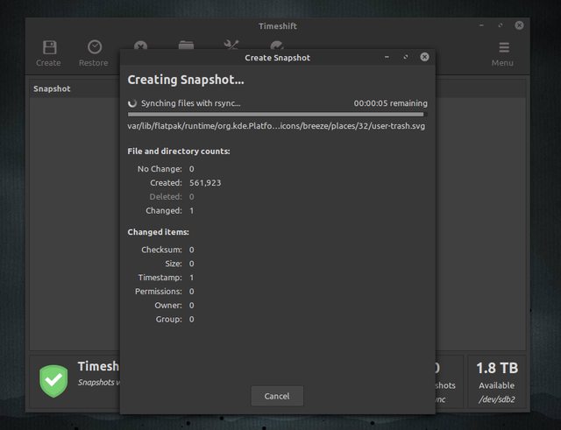Open the Settings wrench-and-screwdriver icon
This screenshot has width=561, height=430.
pos(231,46)
